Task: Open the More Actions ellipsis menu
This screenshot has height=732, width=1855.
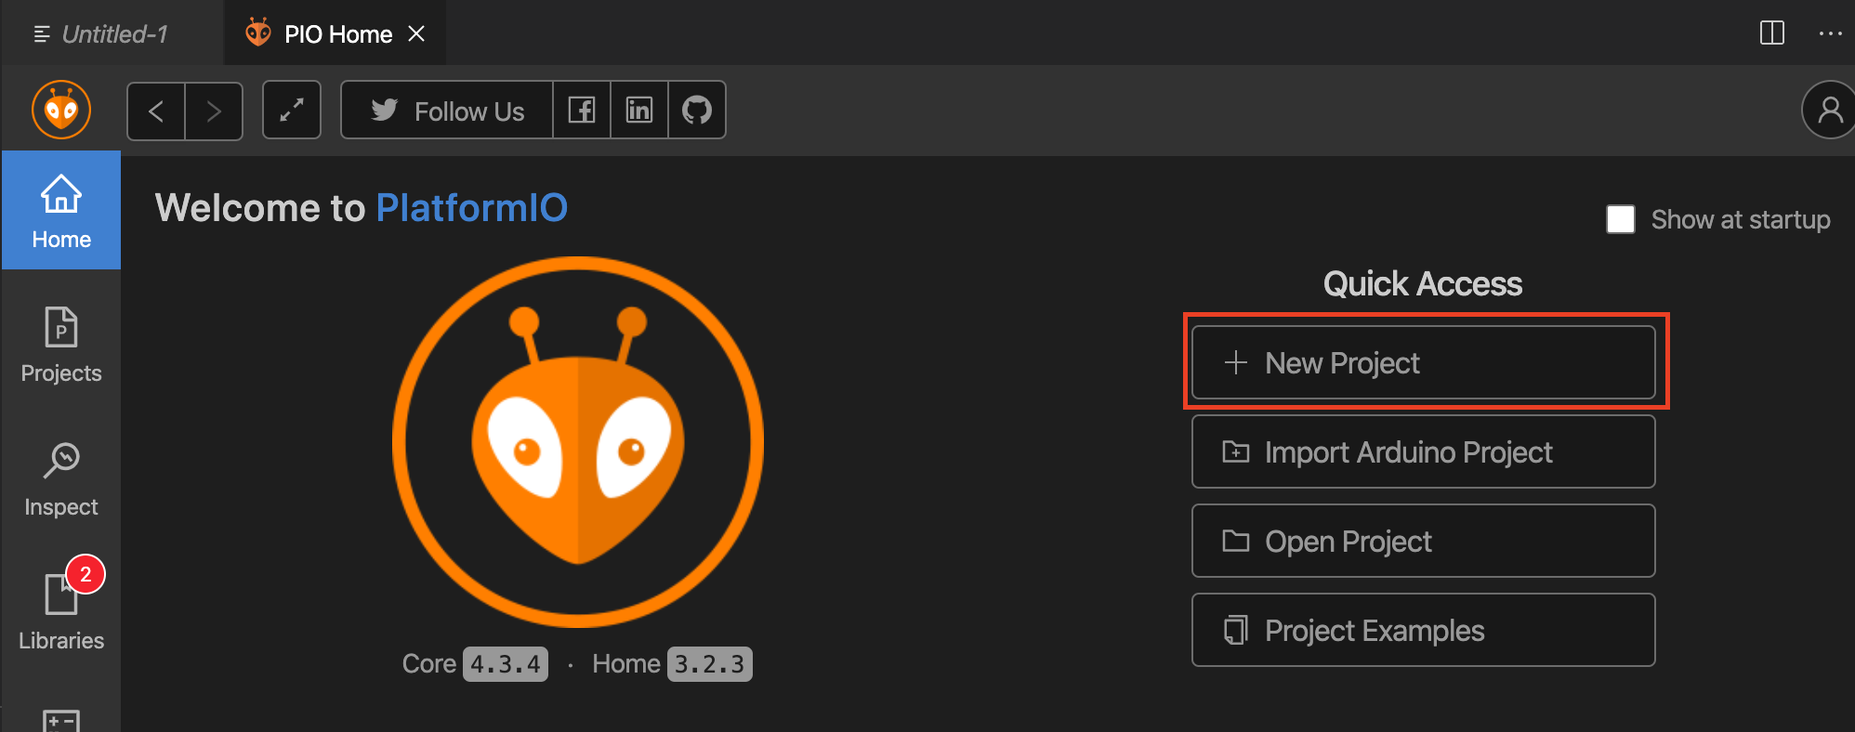Action: point(1830,33)
